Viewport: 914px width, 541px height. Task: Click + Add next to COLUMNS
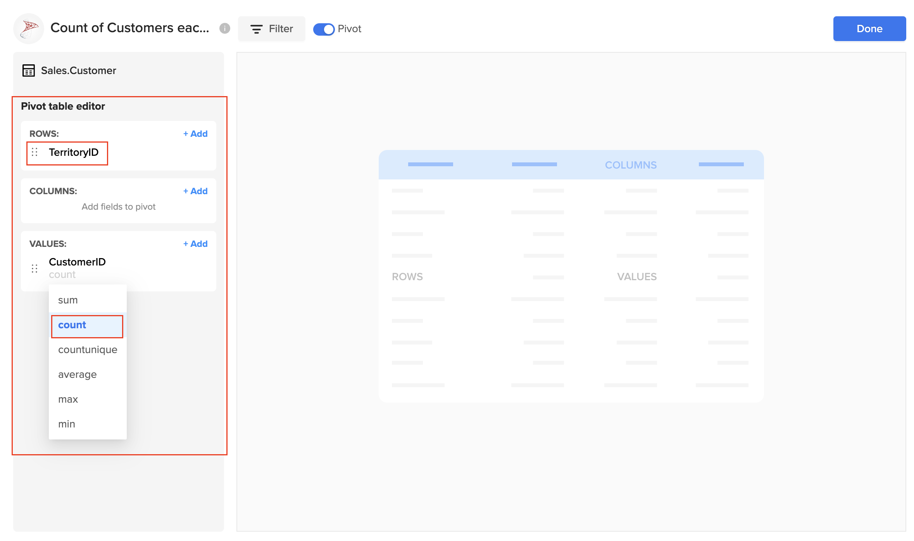[x=195, y=191]
